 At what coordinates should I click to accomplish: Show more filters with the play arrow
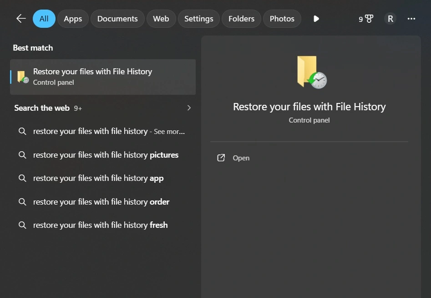tap(316, 19)
